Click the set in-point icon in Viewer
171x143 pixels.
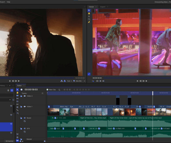[100, 81]
